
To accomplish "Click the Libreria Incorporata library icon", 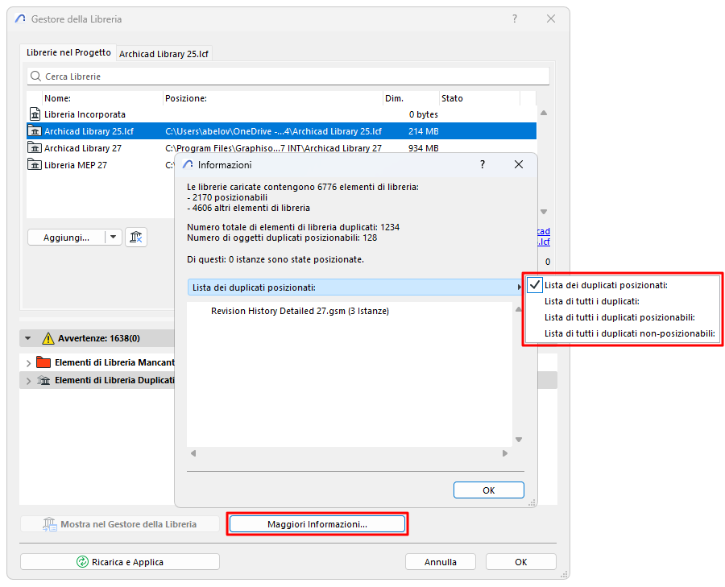I will 35,114.
